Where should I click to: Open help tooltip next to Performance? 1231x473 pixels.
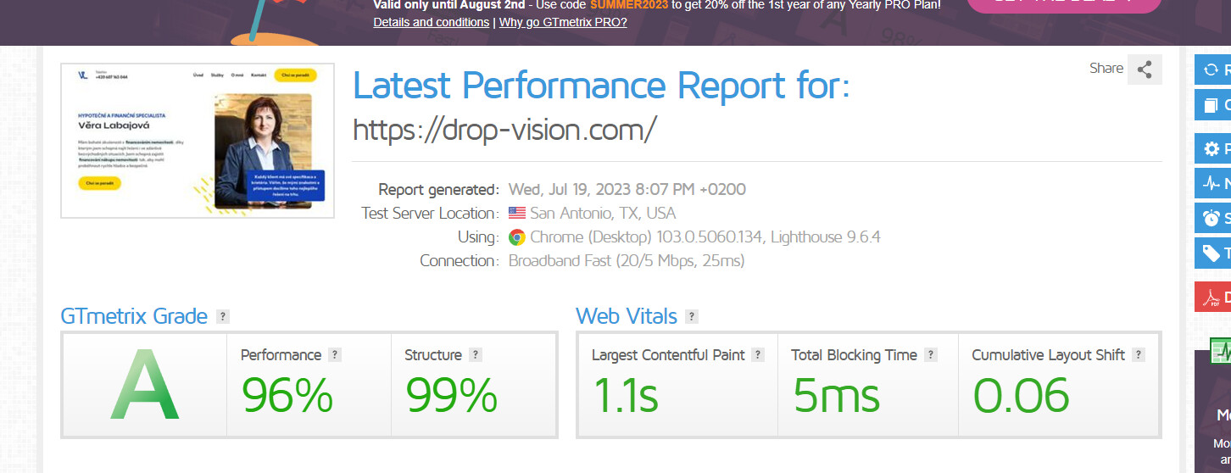click(x=335, y=355)
